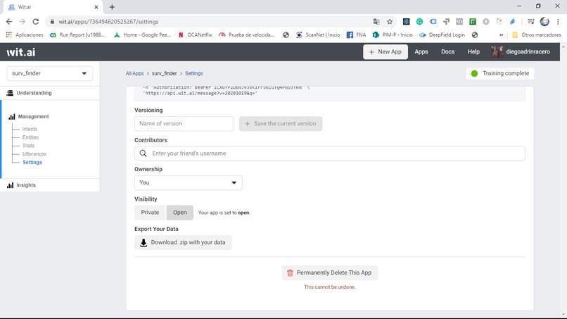
Task: Open the Chrome profile avatar
Action: click(544, 22)
